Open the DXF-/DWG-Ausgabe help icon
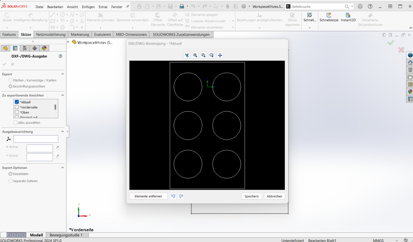This screenshot has width=413, height=242. pyautogui.click(x=61, y=56)
